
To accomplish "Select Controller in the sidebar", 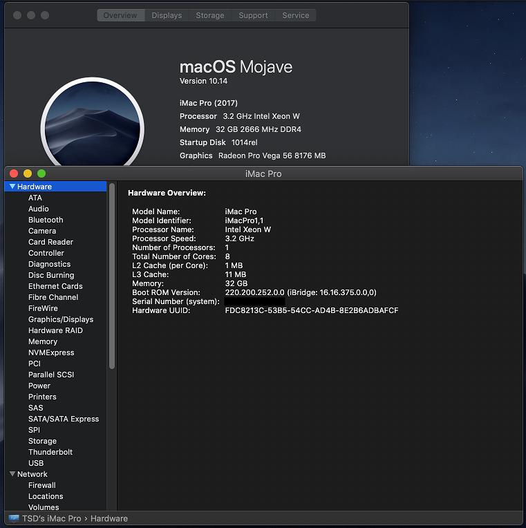I will (46, 253).
